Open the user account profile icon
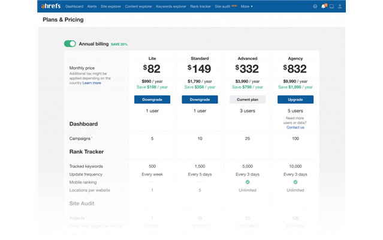383x240 pixels. pyautogui.click(x=340, y=7)
